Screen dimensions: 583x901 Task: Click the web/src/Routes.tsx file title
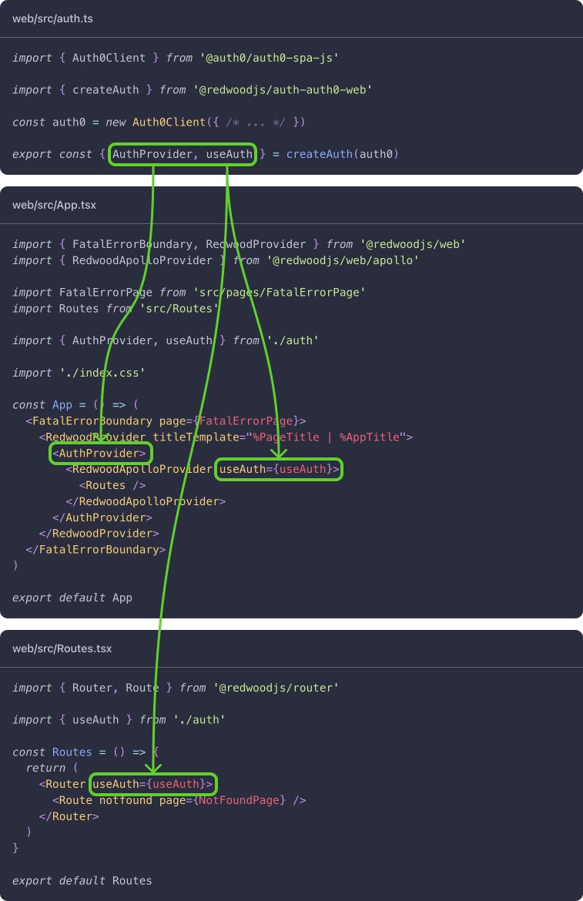pos(62,648)
